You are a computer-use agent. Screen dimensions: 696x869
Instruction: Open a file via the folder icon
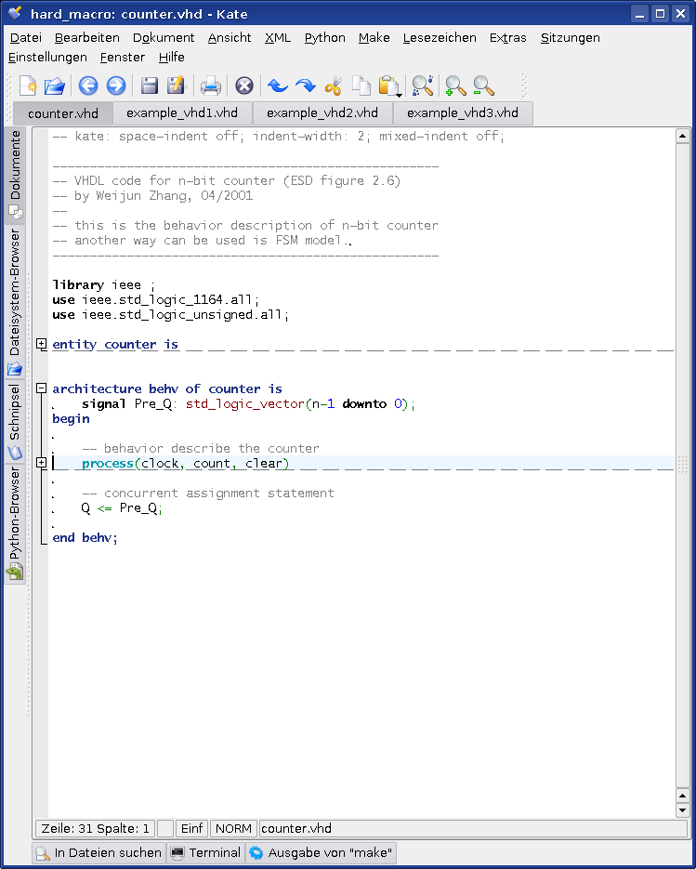[x=55, y=86]
